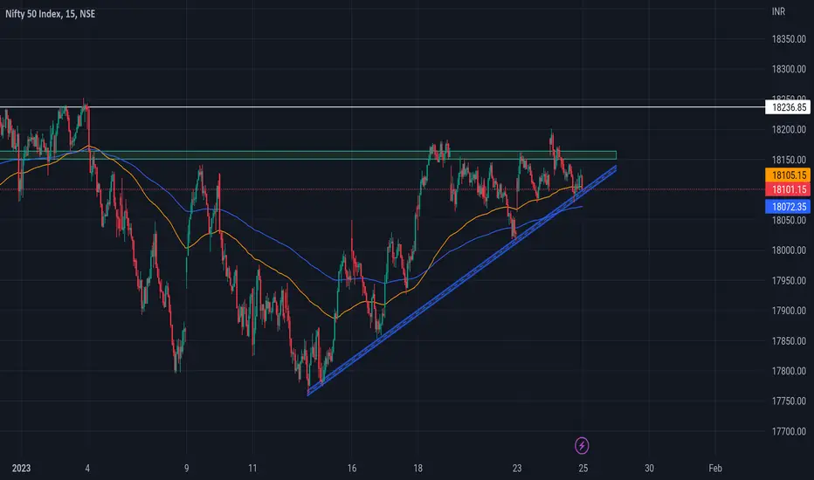Click the purple lightning event icon
The width and height of the screenshot is (814, 480).
582,445
